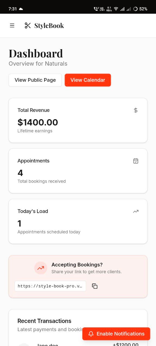Click the dollar sign icon on Total Revenue
Image resolution: width=156 pixels, height=346 pixels.
click(x=135, y=110)
